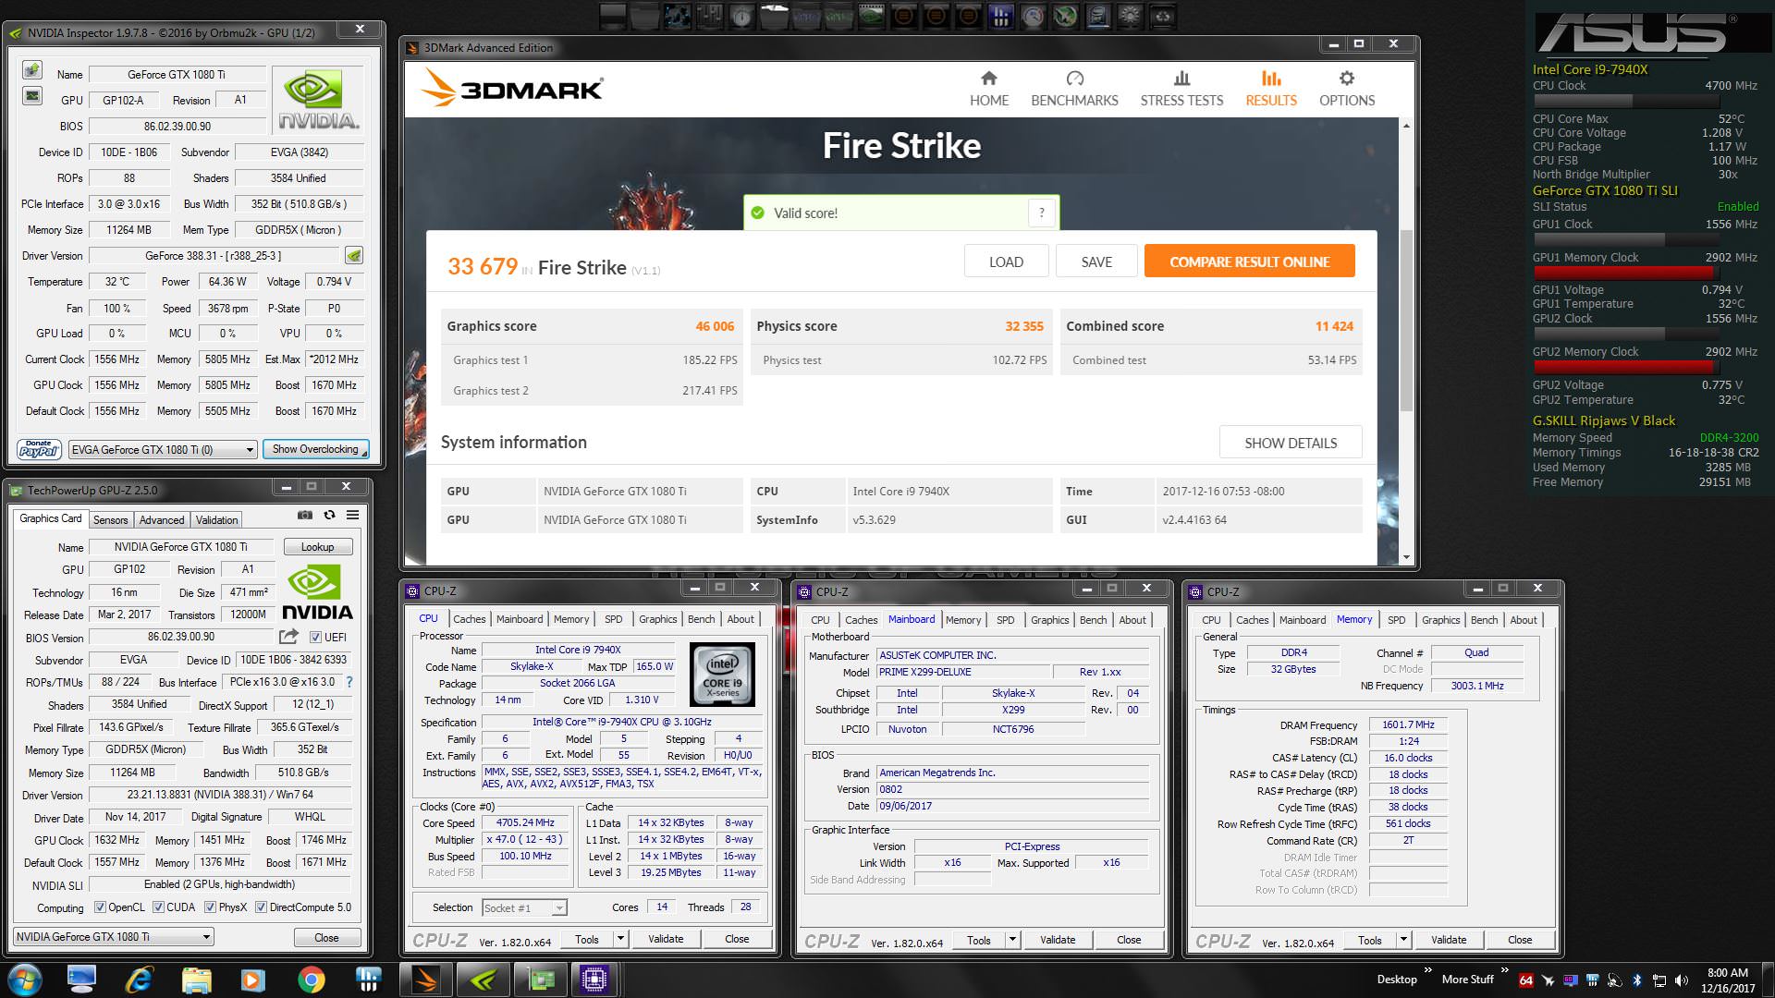Click HWiNFO tray icon showing 64
Image resolution: width=1775 pixels, height=998 pixels.
[x=1526, y=980]
